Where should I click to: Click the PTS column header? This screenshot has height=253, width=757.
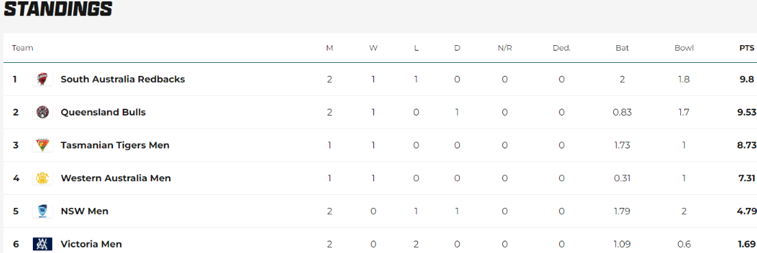[747, 48]
